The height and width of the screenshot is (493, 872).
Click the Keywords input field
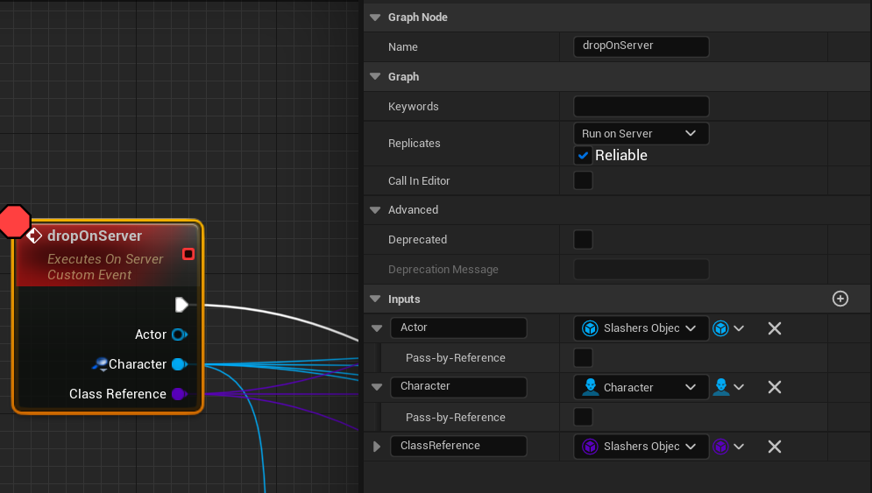click(x=642, y=106)
